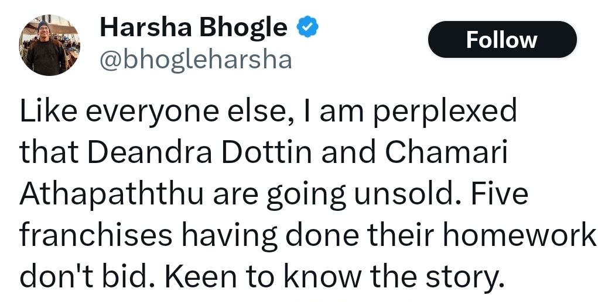Image resolution: width=598 pixels, height=302 pixels.
Task: Click the name "Chamari" in the tweet
Action: pyautogui.click(x=446, y=152)
